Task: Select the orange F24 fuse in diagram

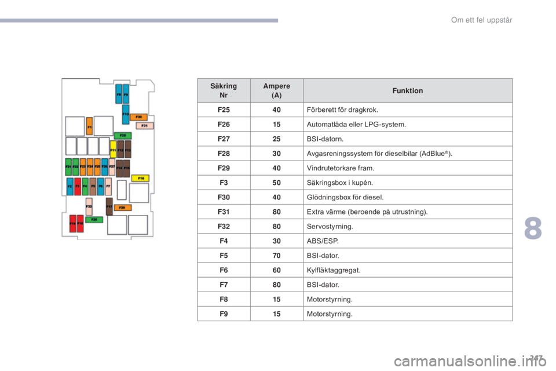Action: [90, 167]
